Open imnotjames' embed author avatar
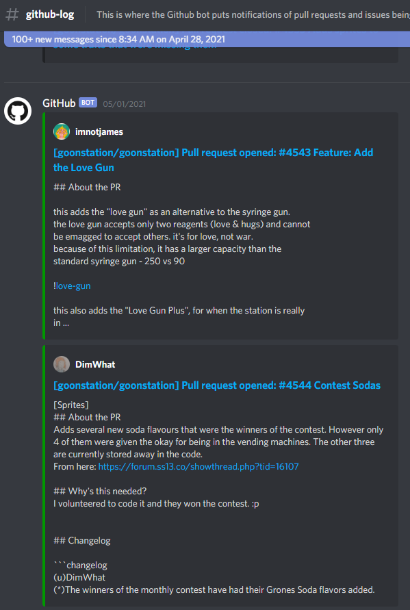Viewport: 410px width, 610px height. 62,131
